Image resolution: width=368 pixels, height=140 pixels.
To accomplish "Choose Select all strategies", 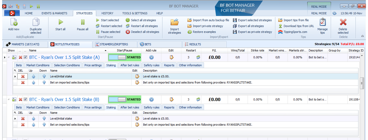I will click(x=141, y=20).
